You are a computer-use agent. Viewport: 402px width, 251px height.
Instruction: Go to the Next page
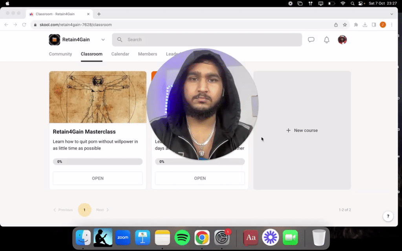(x=102, y=210)
